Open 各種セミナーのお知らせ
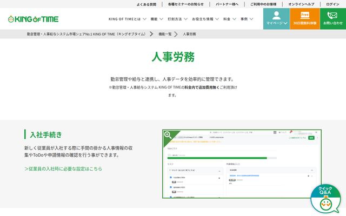Viewport: 346px width, 216px height. point(186,4)
